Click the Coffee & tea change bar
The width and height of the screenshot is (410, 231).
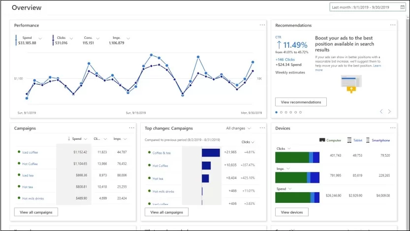[211, 153]
